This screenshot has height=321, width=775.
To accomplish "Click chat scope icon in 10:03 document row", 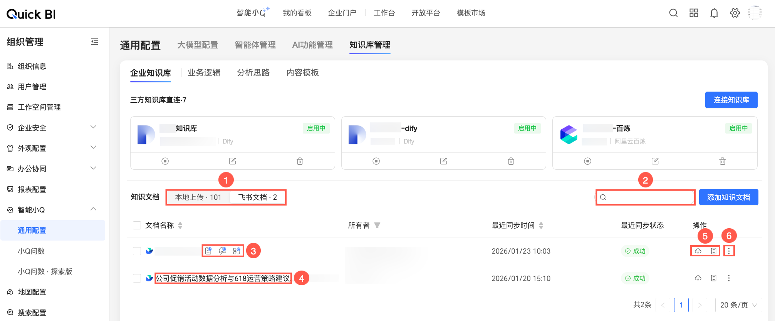I will pyautogui.click(x=223, y=251).
